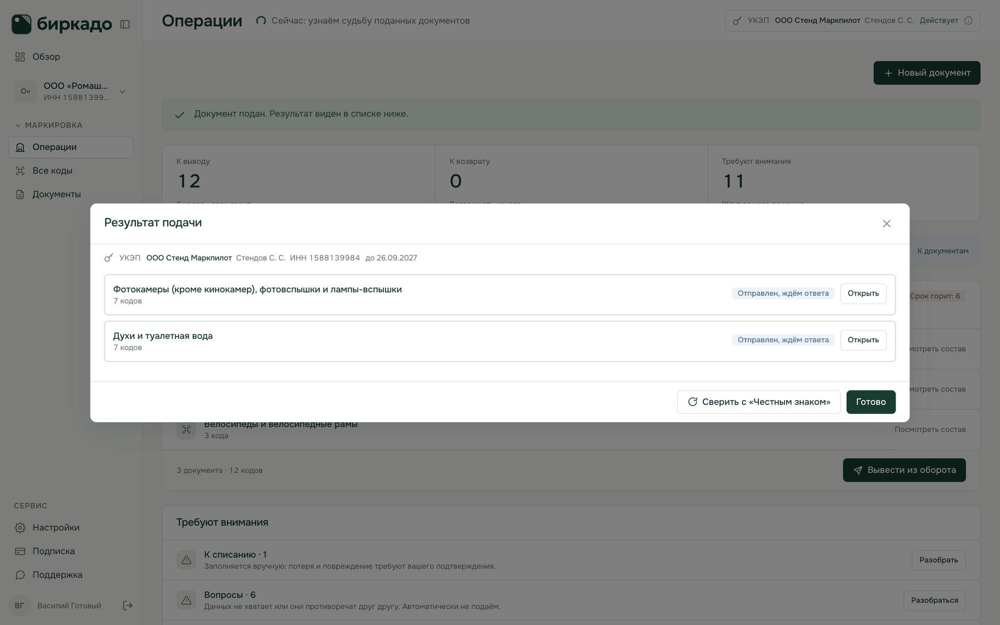The image size is (1000, 625).
Task: Click the биркадо logo icon
Action: (22, 24)
